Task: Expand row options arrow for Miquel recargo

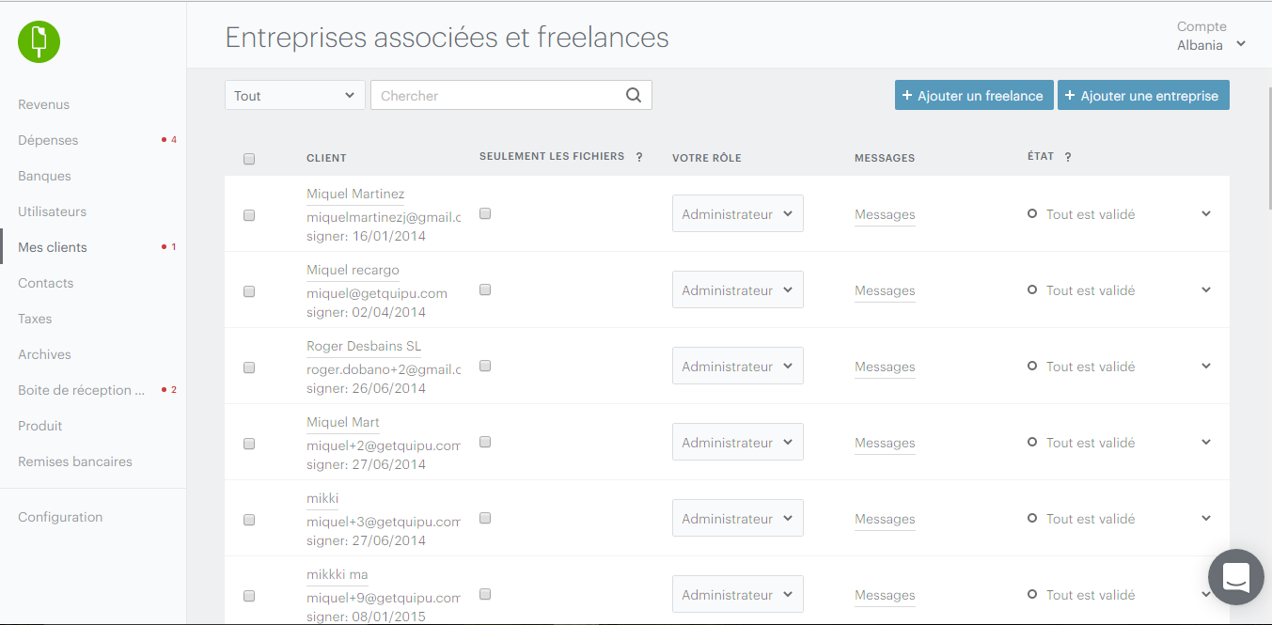Action: coord(1206,289)
